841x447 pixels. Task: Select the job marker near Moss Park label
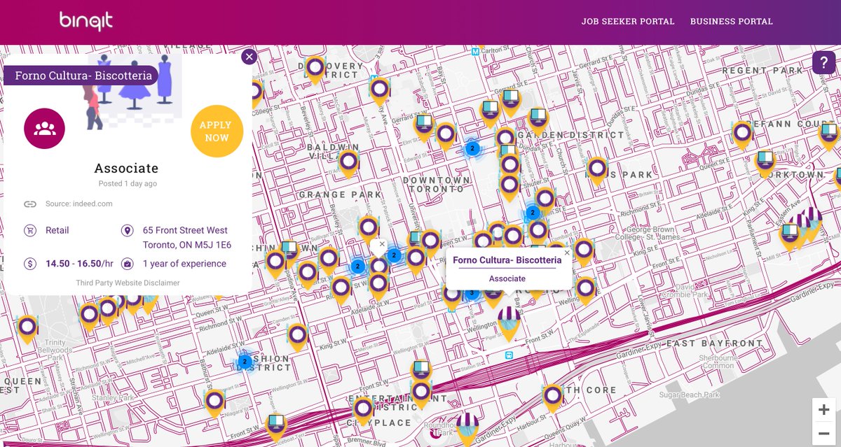click(597, 171)
